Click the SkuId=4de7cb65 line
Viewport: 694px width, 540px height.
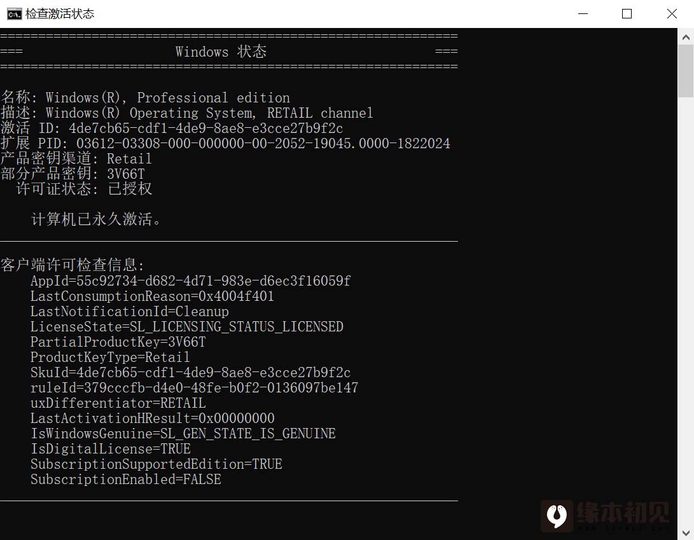pyautogui.click(x=190, y=372)
